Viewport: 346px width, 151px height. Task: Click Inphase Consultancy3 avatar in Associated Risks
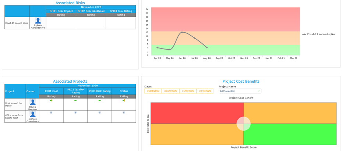[x=38, y=21]
